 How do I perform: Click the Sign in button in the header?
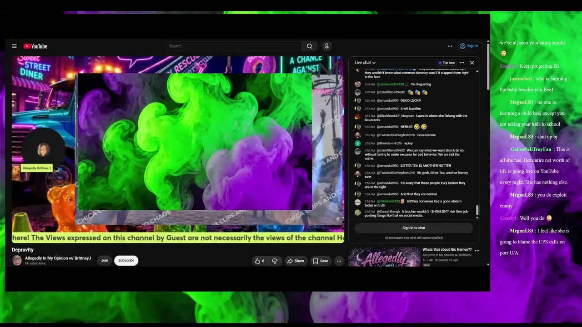[x=469, y=46]
